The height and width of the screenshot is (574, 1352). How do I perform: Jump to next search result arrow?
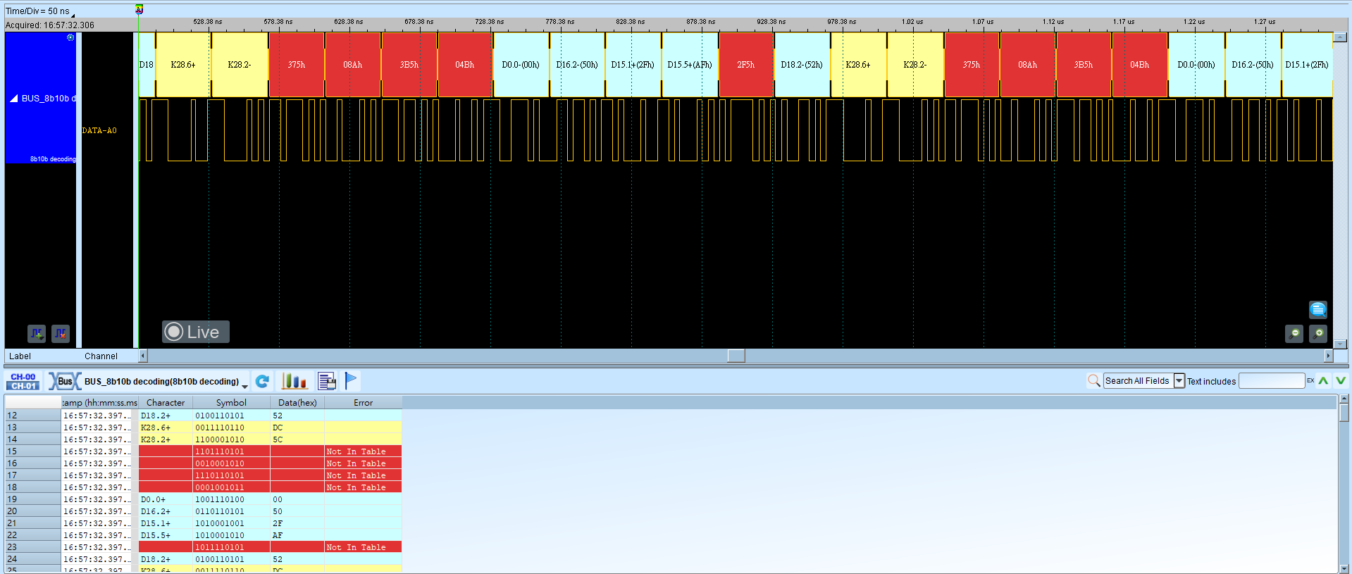click(x=1341, y=381)
